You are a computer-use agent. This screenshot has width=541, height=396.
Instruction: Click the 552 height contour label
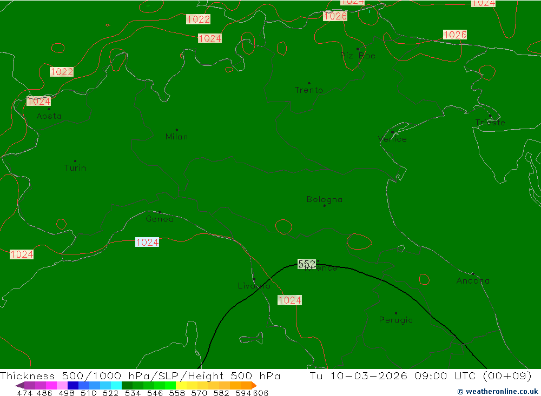(307, 264)
